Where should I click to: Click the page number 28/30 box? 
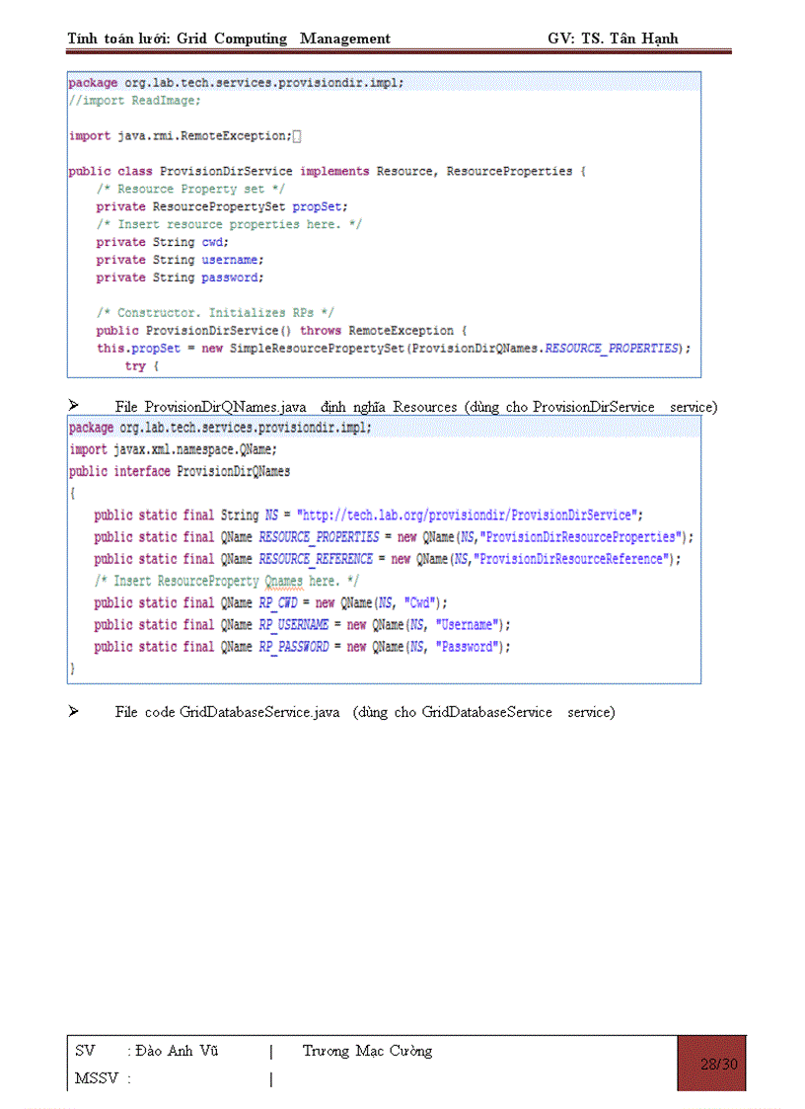click(711, 1063)
